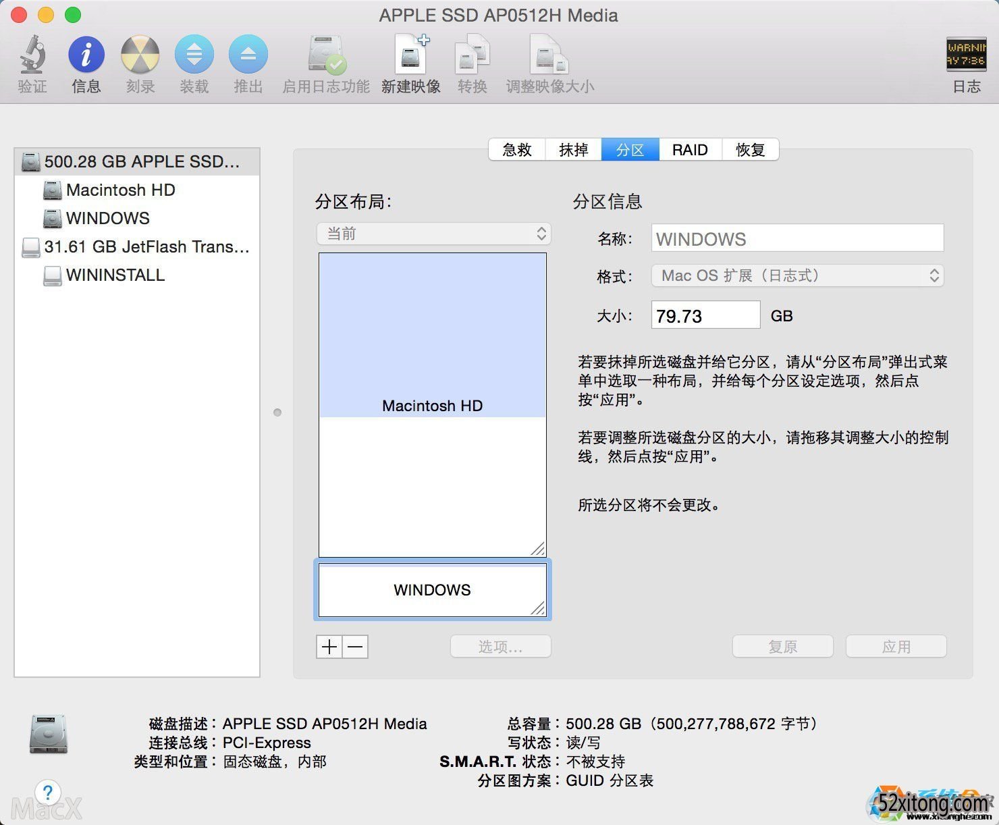This screenshot has height=825, width=999.
Task: Select 31.61 GB JetFlash Transcend disk
Action: pos(137,247)
